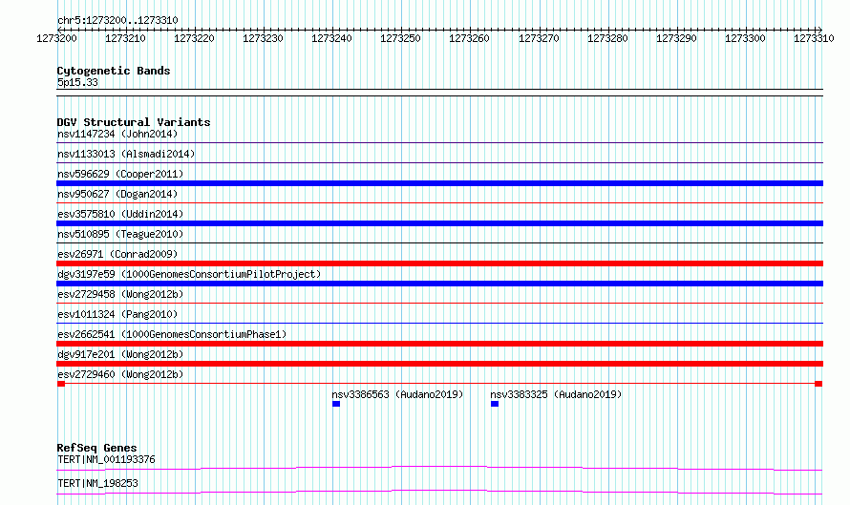Click ruler position 1273270
The width and height of the screenshot is (850, 505).
pos(539,38)
